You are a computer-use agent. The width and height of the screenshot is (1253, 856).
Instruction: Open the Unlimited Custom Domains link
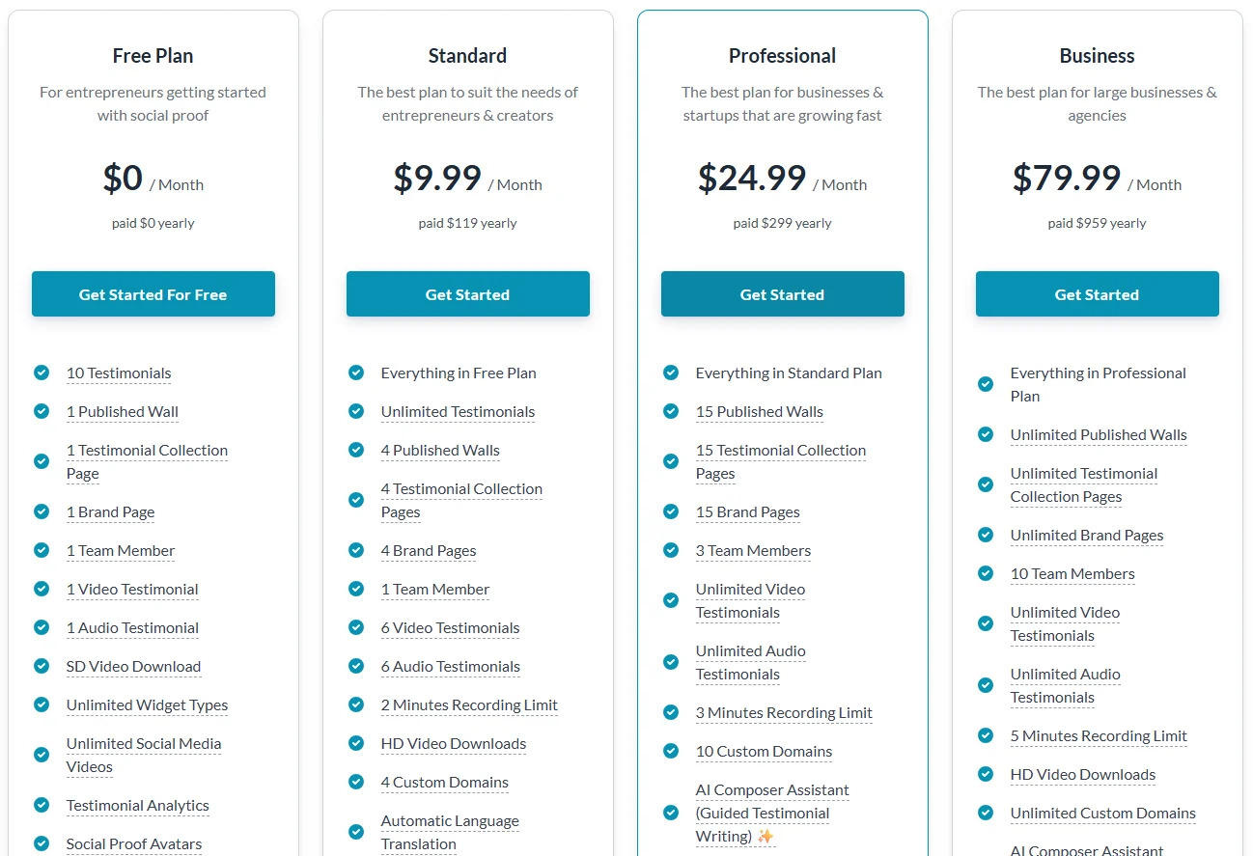1102,812
